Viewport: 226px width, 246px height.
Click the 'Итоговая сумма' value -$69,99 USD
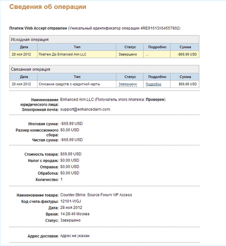click(72, 123)
